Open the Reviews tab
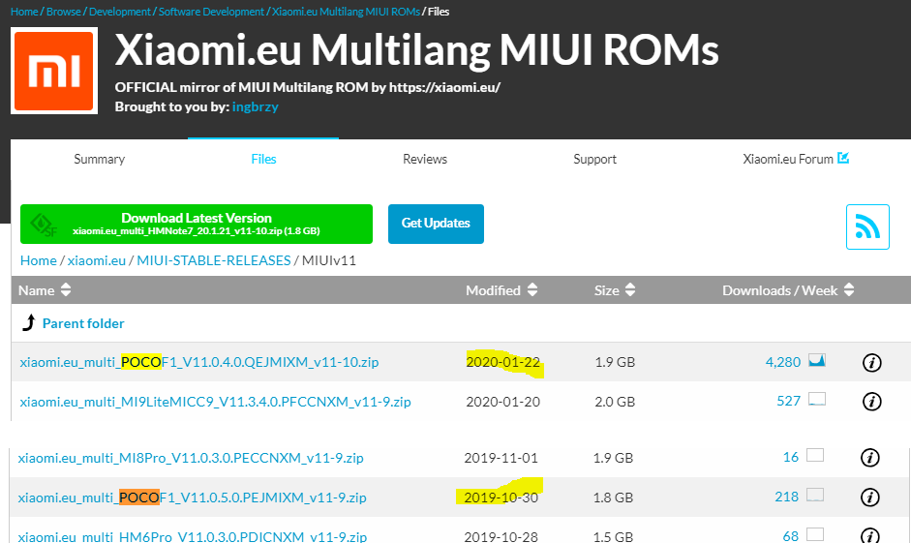 click(x=425, y=159)
